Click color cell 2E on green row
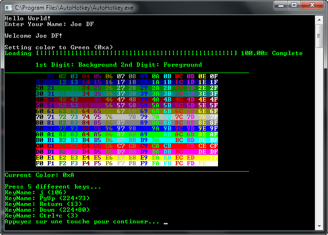The image size is (328, 235). click(x=202, y=88)
